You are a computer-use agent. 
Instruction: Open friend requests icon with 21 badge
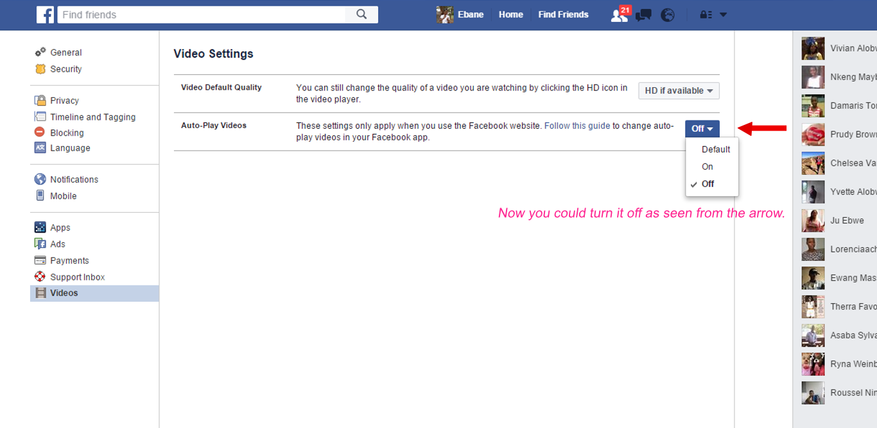[620, 14]
